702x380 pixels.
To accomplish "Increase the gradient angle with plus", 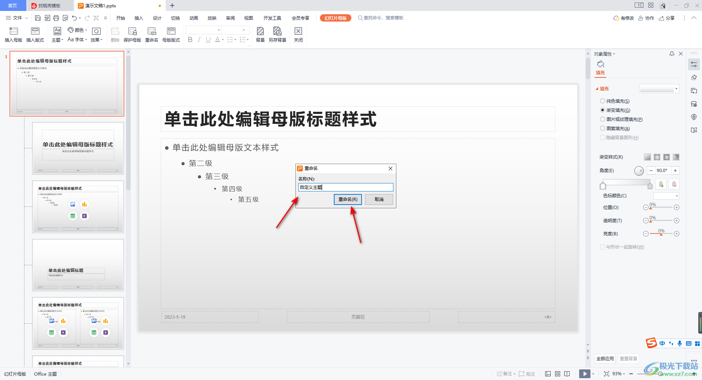I will (x=675, y=171).
